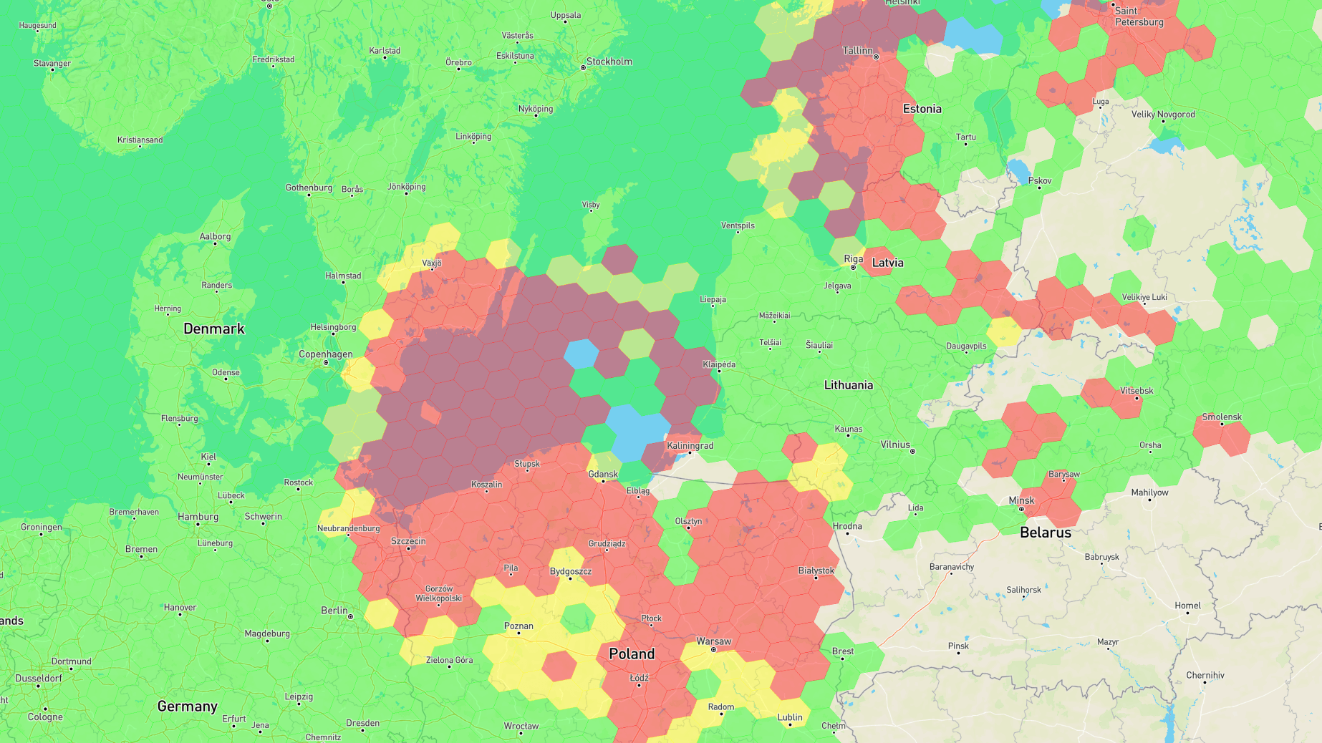Click the Helsingborg city label
Viewport: 1322px width, 743px height.
(x=333, y=327)
